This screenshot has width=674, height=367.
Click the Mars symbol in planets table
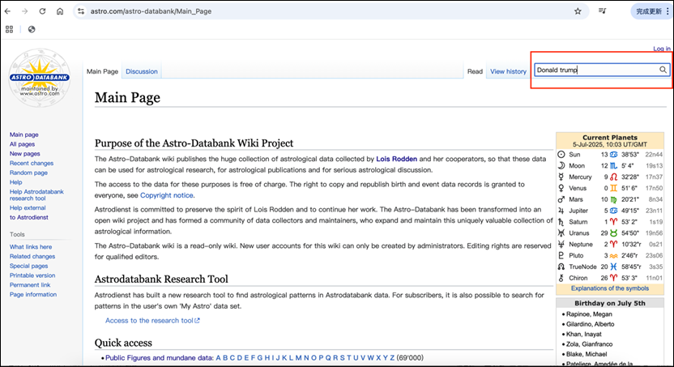pos(561,199)
